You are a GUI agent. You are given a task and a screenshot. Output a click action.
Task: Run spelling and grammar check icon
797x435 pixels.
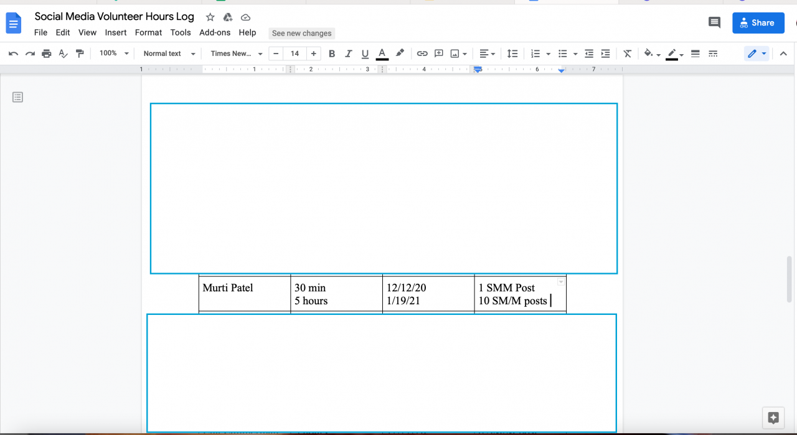click(x=63, y=54)
